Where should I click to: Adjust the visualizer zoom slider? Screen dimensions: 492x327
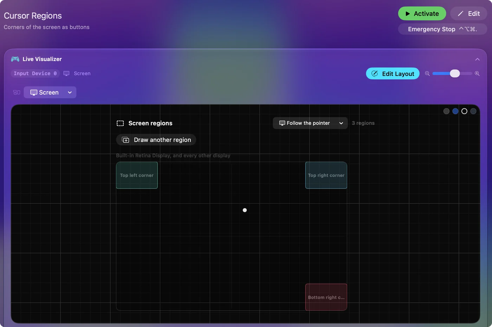(x=452, y=74)
